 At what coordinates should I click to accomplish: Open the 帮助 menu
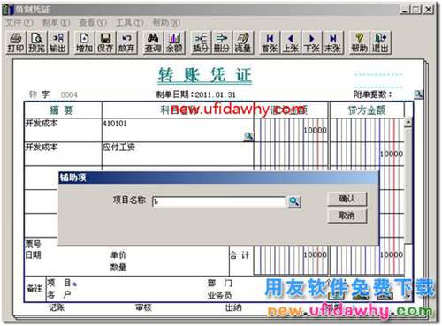[166, 23]
